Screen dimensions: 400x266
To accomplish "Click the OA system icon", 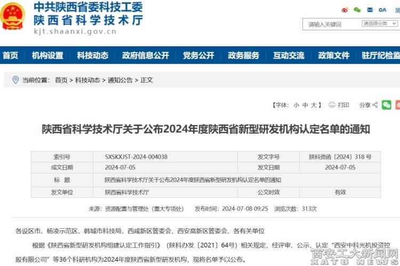I will point(382,10).
